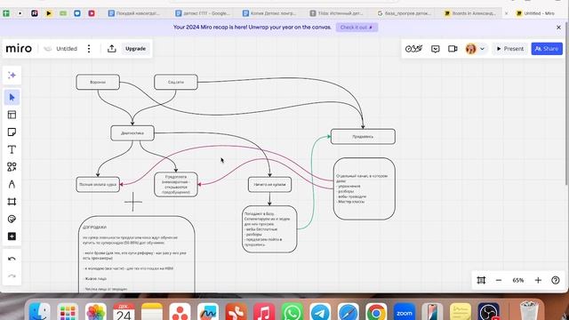
Task: Zoom out with the minus button
Action: pyautogui.click(x=499, y=280)
